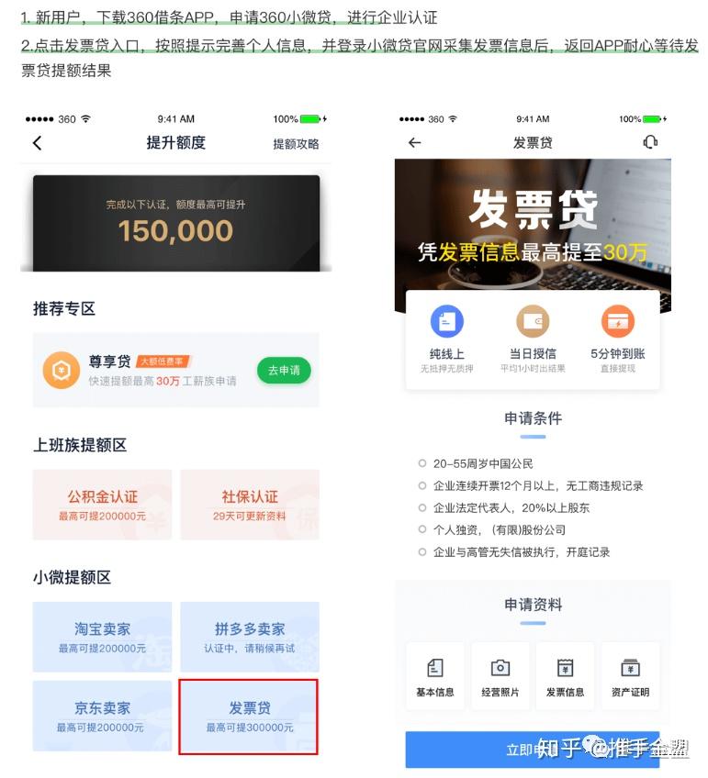708x778 pixels.
Task: Tap the back arrow on 发票贷 screen
Action: point(414,143)
